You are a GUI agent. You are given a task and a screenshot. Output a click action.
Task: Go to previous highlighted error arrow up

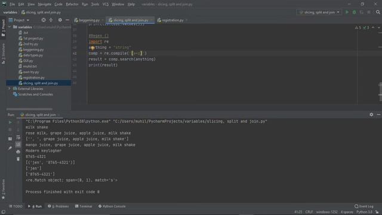tap(373, 27)
